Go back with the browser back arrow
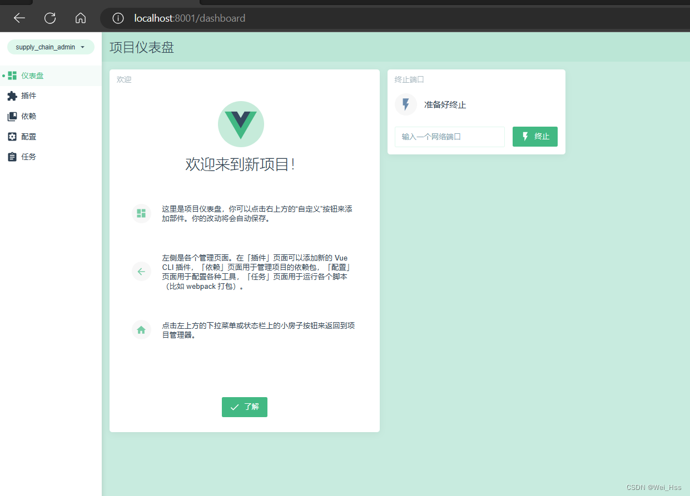690x496 pixels. pyautogui.click(x=19, y=18)
